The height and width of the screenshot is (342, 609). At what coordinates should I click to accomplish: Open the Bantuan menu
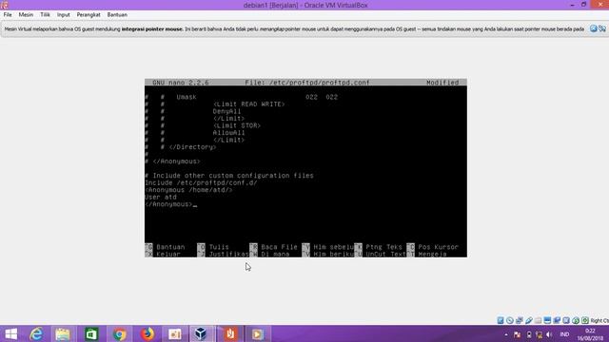click(117, 15)
